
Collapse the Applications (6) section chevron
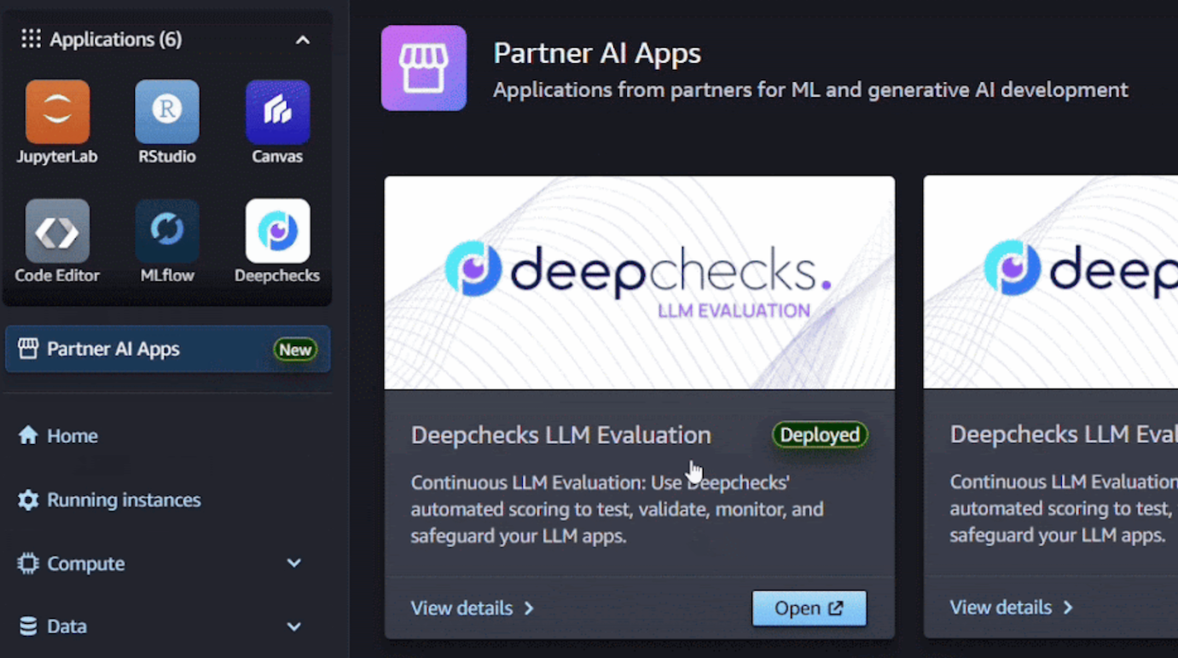303,40
